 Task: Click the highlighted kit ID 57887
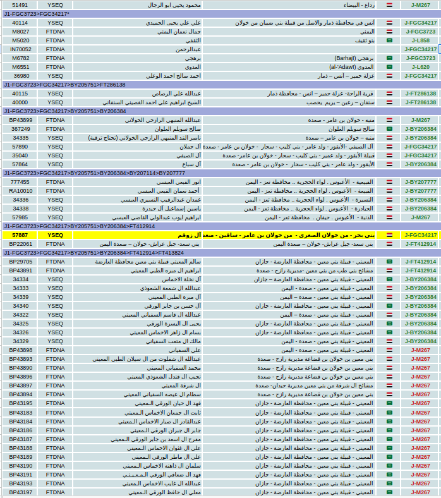tap(20, 235)
